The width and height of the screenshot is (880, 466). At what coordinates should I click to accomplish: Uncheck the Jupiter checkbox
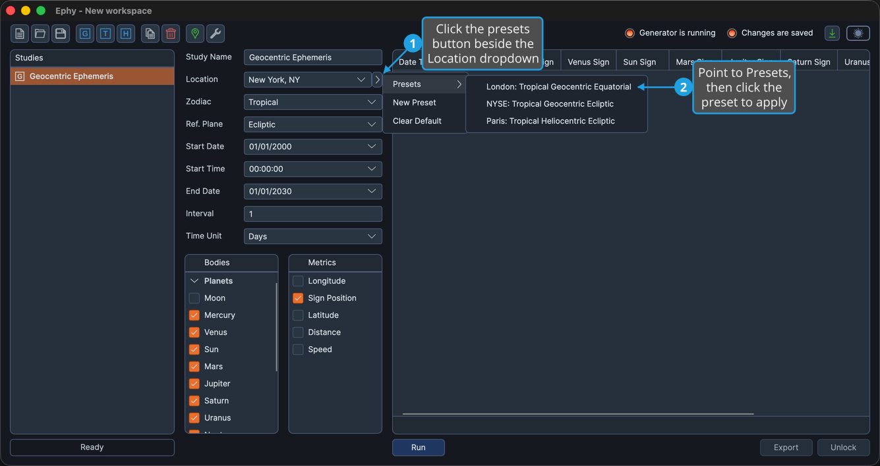[194, 384]
